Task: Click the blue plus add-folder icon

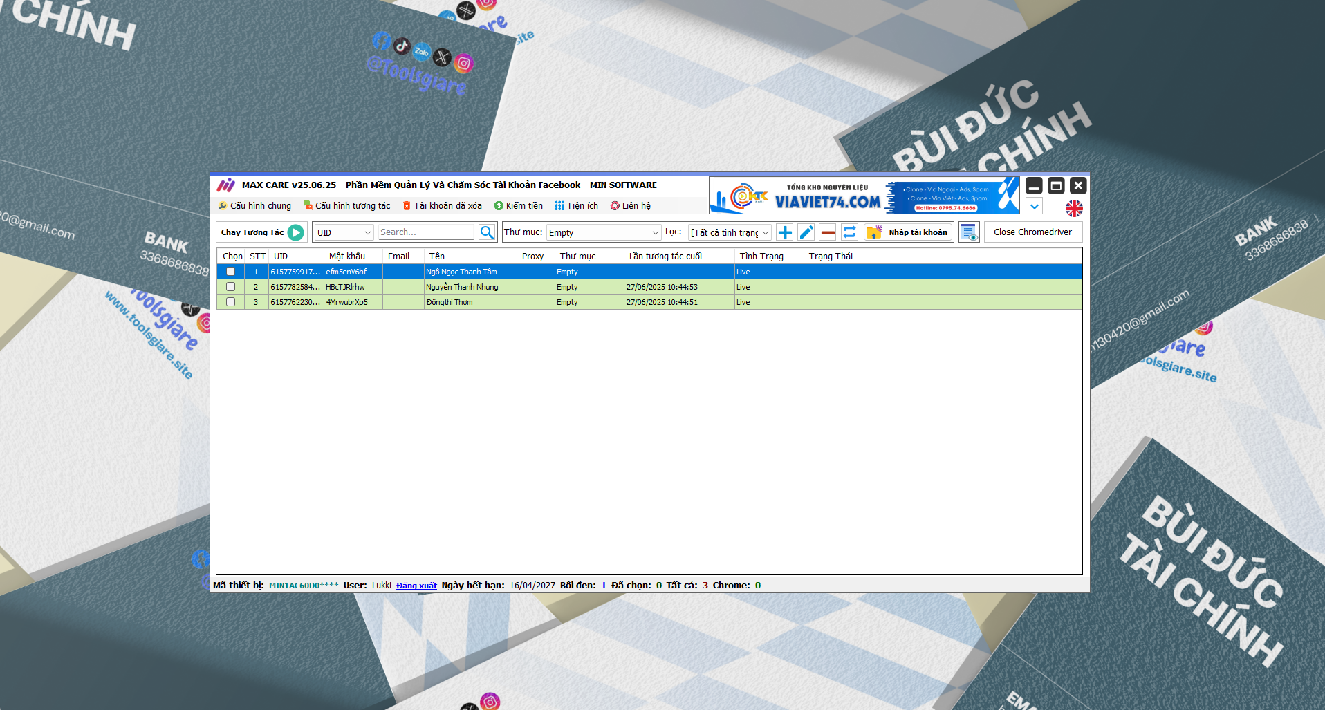Action: [785, 232]
